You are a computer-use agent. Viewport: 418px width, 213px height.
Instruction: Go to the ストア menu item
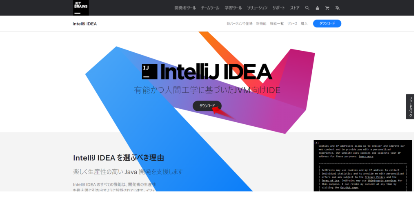(295, 8)
